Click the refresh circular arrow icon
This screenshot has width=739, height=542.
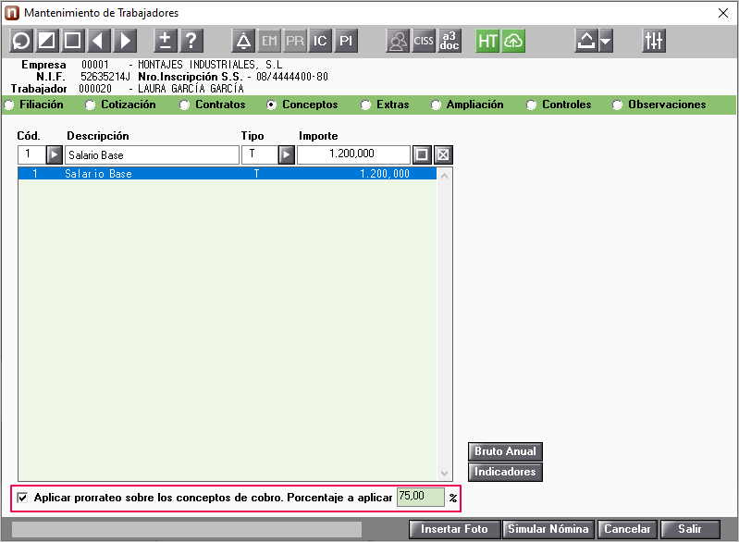pos(20,41)
